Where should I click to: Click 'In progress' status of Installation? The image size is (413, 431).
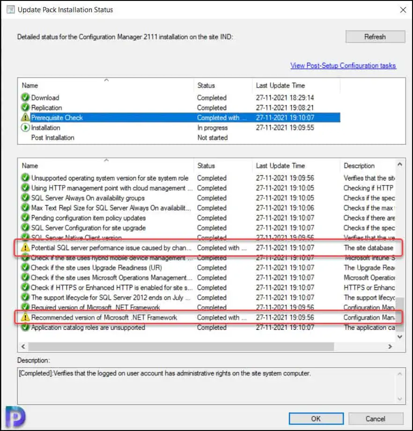click(x=213, y=128)
